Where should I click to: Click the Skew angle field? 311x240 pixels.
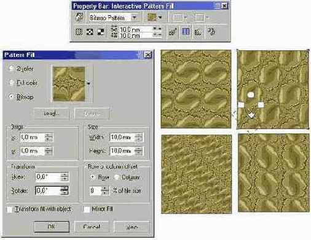48,177
